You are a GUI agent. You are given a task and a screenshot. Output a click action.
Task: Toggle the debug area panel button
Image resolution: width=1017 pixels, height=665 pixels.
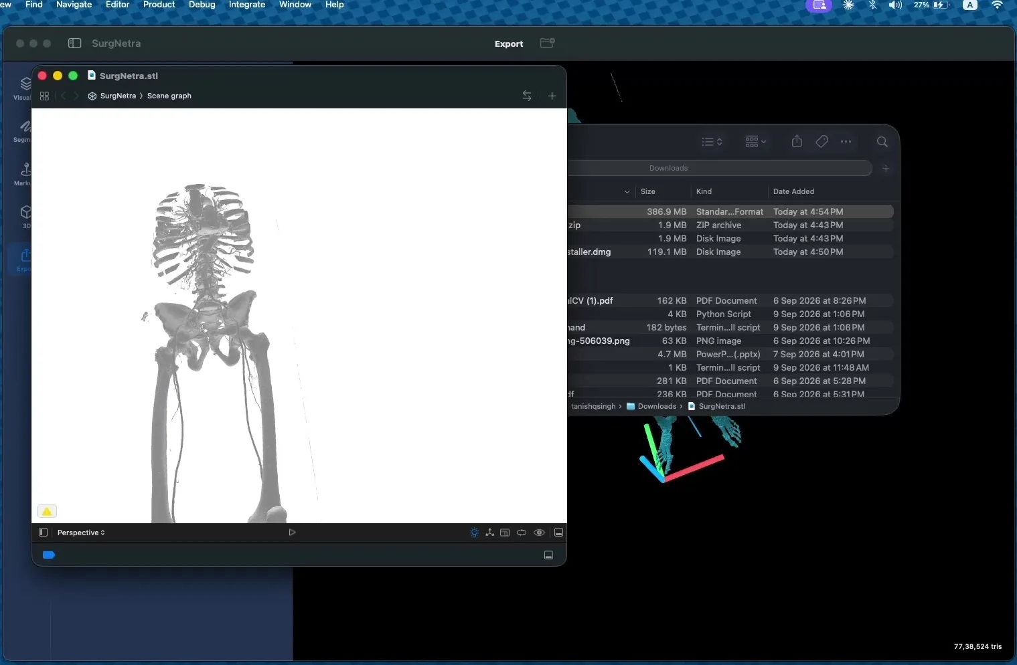[x=548, y=555]
